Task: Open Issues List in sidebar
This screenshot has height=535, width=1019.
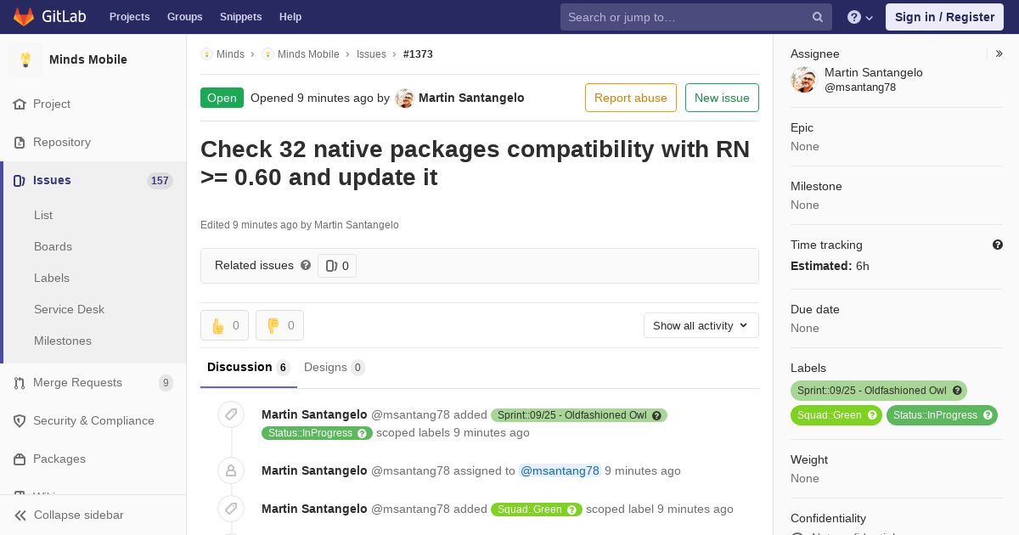Action: point(43,215)
